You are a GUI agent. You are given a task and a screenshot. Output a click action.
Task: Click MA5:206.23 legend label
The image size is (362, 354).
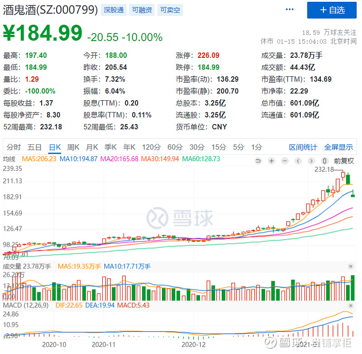pyautogui.click(x=39, y=158)
